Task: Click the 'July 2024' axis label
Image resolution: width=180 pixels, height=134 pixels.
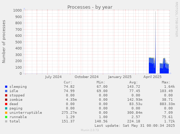Action: pyautogui.click(x=53, y=77)
